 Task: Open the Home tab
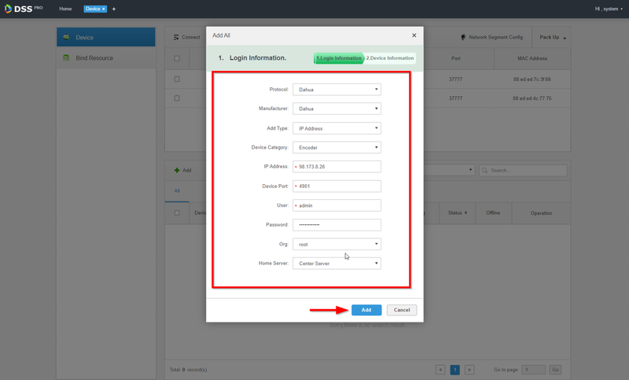tap(65, 9)
